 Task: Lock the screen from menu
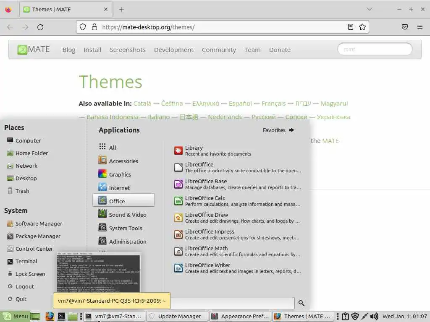click(x=26, y=274)
